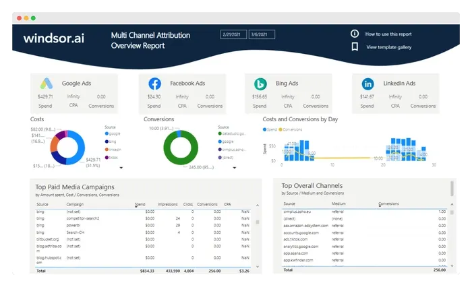Viewport: 472px width, 287px height.
Task: Select the accounts.google.com channel row
Action: pos(365,233)
